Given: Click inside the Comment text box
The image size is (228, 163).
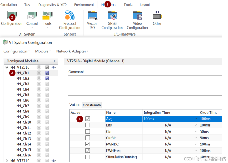Looking at the screenshot, I should pos(145,86).
